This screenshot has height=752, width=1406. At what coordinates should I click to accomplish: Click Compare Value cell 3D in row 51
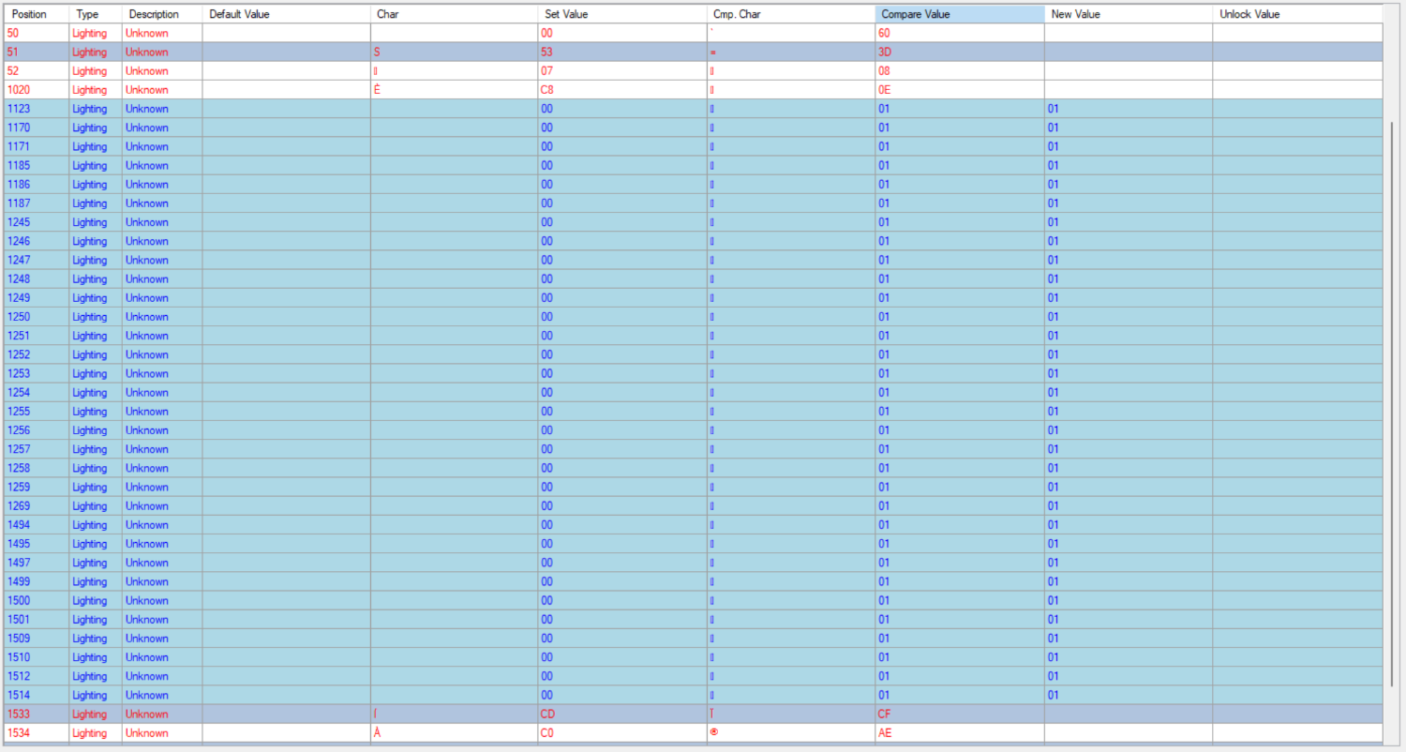[960, 52]
